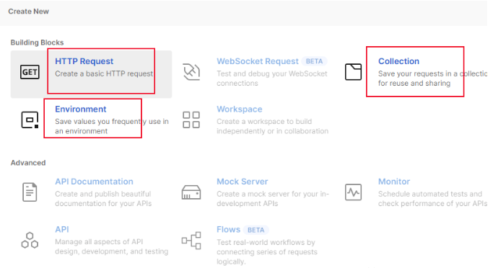Click the Mock Server icon
The image size is (493, 268).
click(x=191, y=192)
